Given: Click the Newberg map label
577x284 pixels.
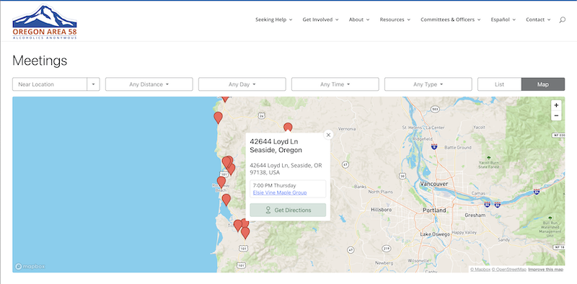Looking at the screenshot, I should tap(384, 263).
